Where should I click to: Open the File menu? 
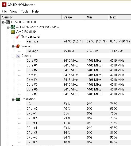[x=4, y=11]
